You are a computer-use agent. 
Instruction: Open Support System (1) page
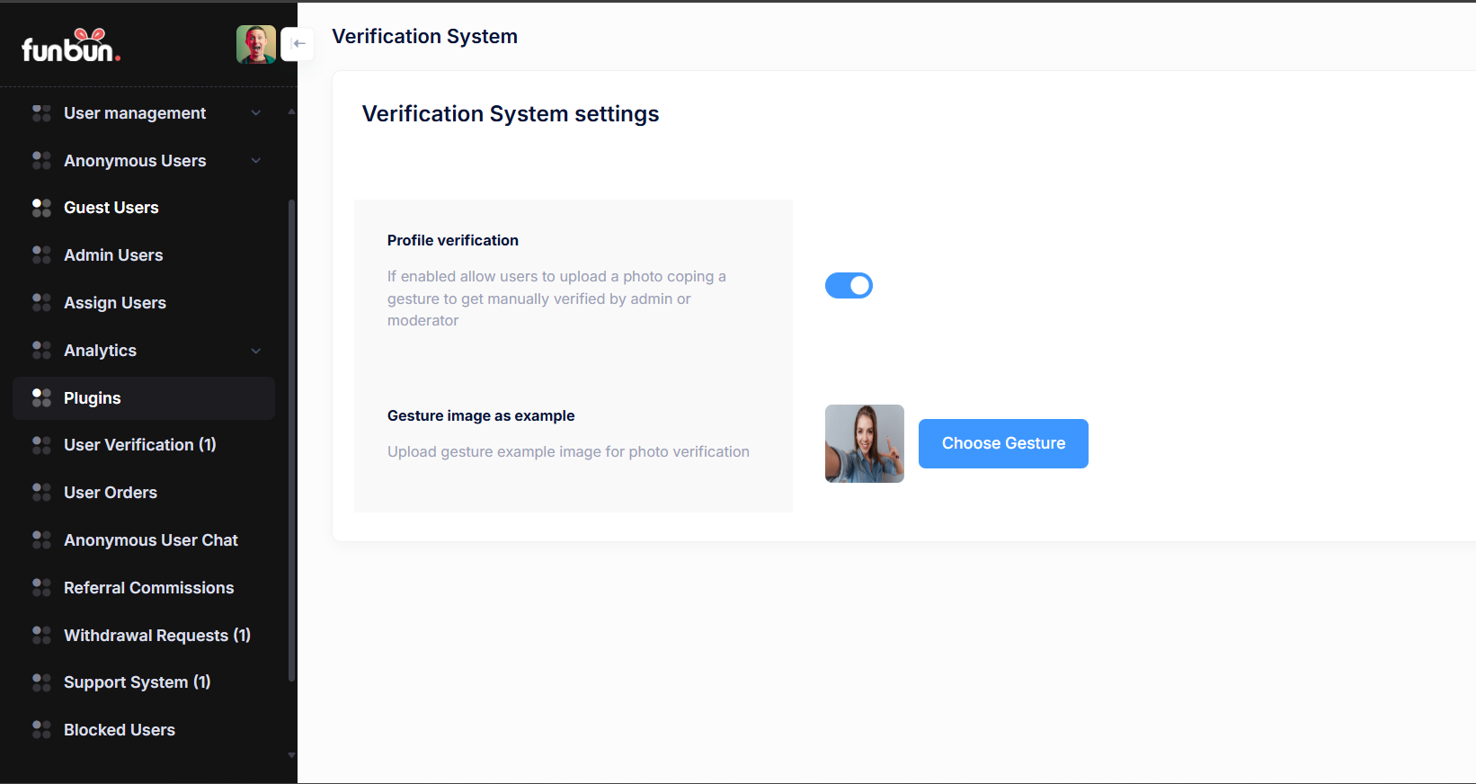[x=137, y=682]
